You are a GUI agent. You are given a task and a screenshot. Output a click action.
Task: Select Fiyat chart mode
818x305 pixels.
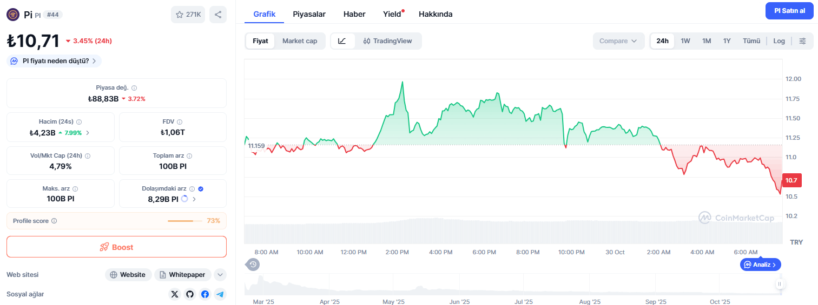(260, 41)
